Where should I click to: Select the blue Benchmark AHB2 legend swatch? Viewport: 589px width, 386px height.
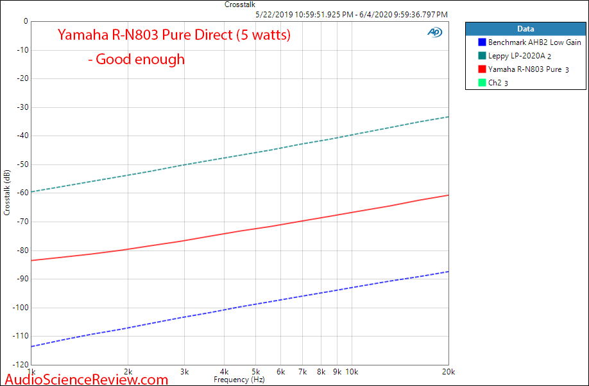[x=482, y=42]
